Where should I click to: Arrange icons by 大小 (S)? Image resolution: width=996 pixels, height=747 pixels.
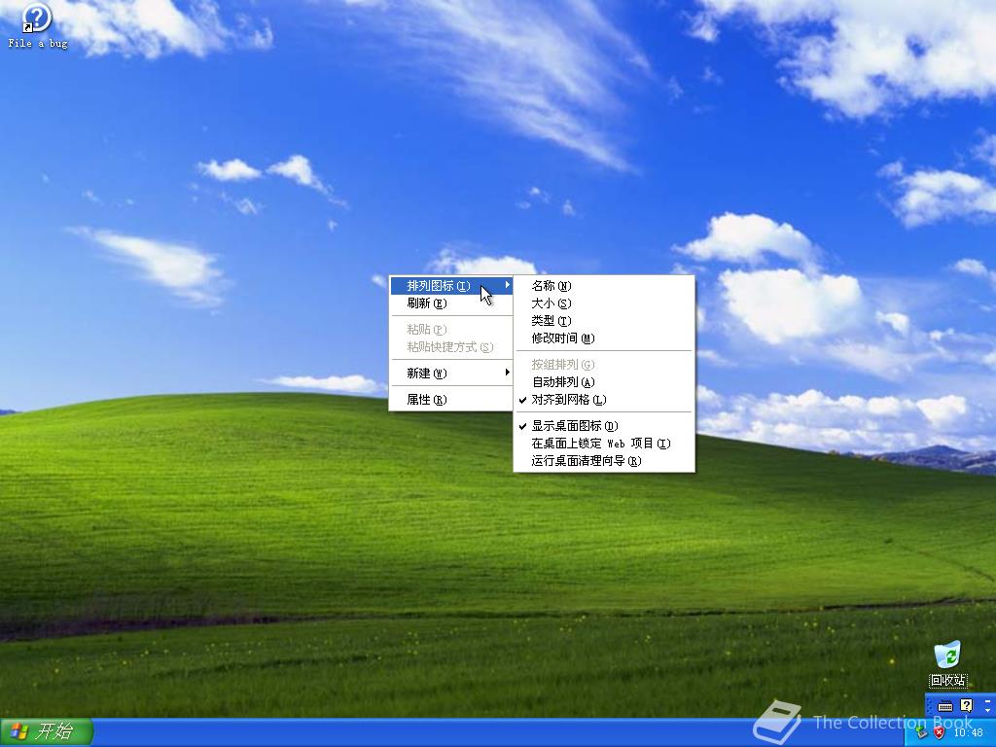(604, 303)
